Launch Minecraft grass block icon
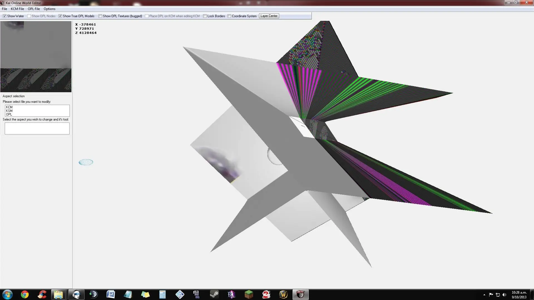This screenshot has width=534, height=300. 249,294
